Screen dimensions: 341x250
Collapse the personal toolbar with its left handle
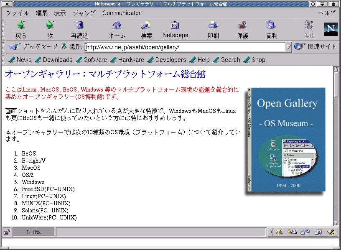coord(3,60)
